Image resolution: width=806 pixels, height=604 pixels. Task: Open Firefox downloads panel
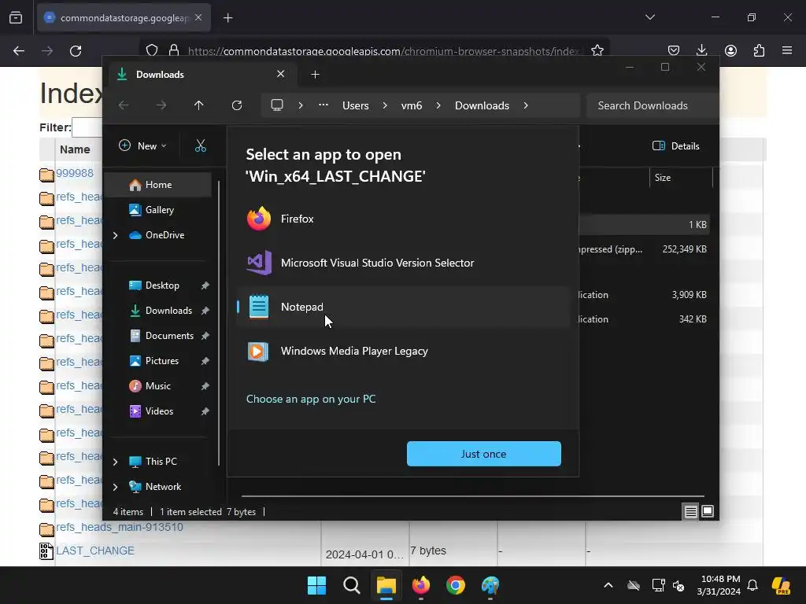point(701,50)
